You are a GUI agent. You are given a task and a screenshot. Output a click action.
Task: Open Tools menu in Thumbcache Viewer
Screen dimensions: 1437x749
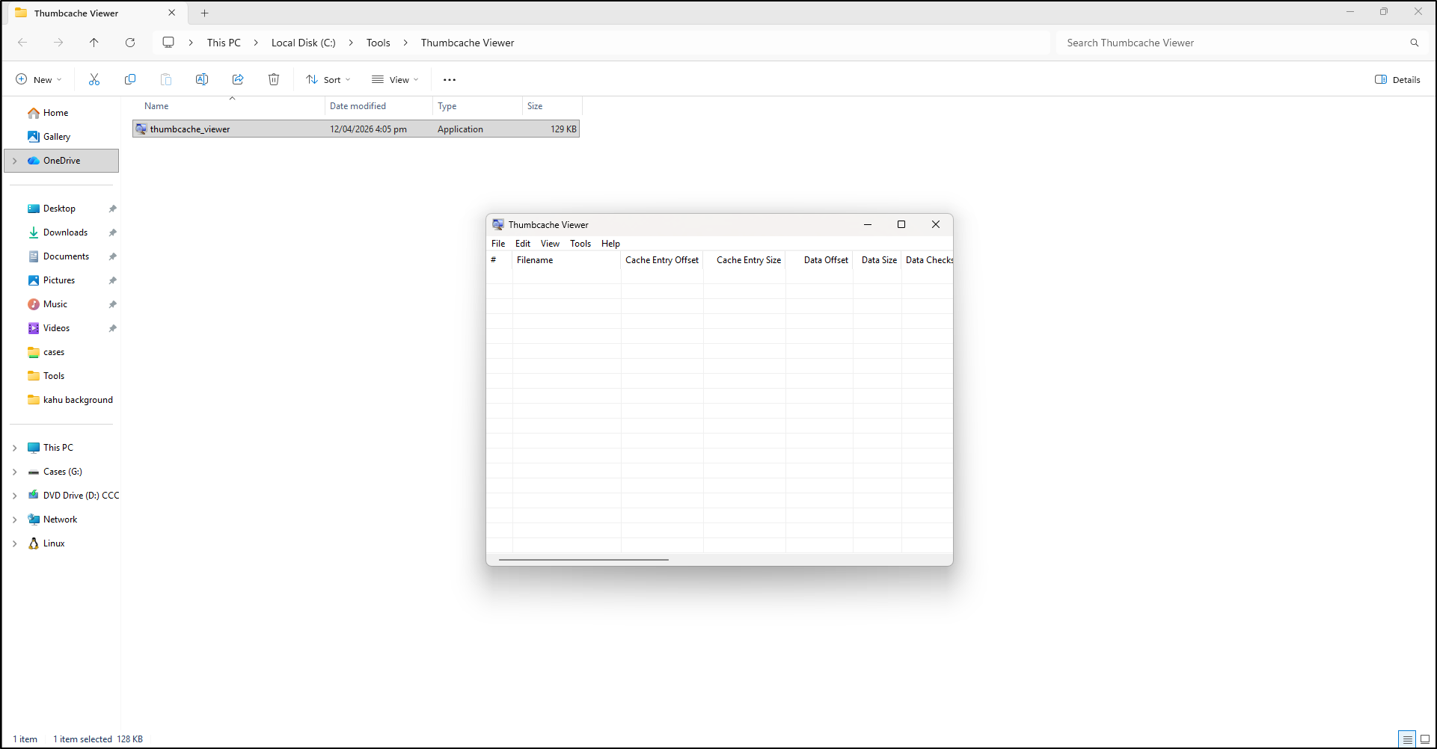(x=580, y=244)
